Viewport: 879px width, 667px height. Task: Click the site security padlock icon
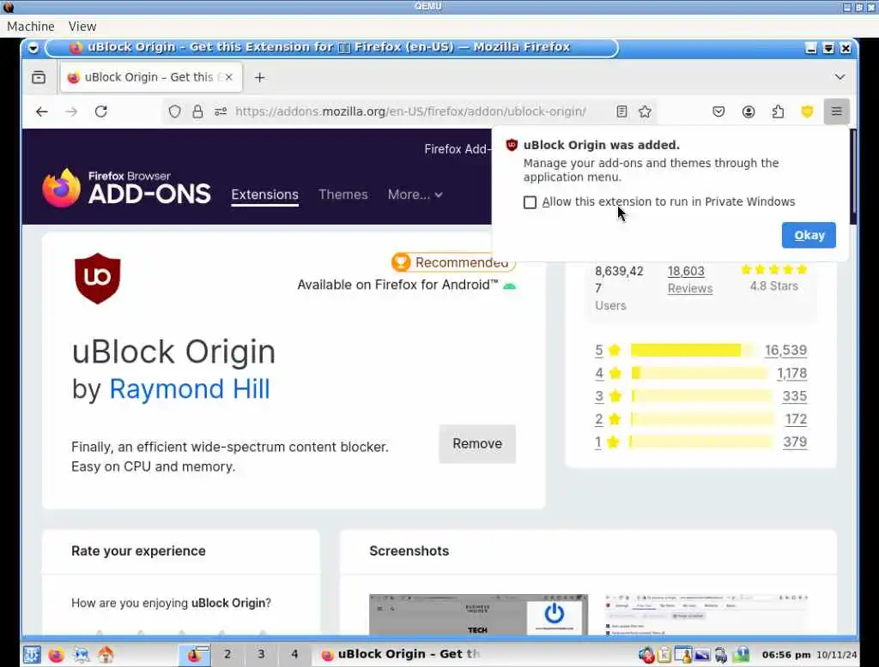pyautogui.click(x=197, y=111)
